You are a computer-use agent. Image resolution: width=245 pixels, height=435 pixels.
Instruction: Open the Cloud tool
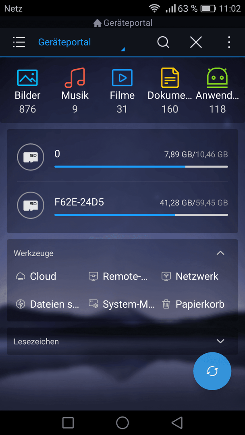tap(36, 276)
